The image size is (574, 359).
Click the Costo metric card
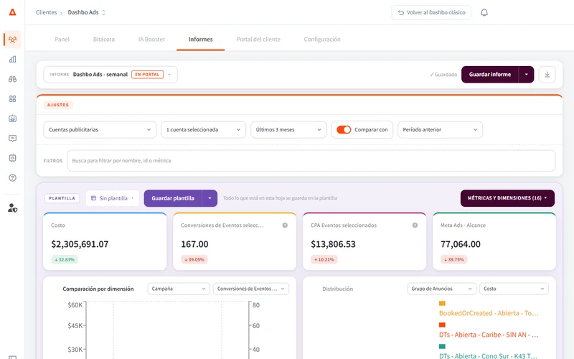(x=105, y=242)
